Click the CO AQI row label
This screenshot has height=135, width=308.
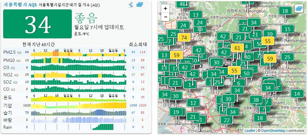click(x=9, y=89)
